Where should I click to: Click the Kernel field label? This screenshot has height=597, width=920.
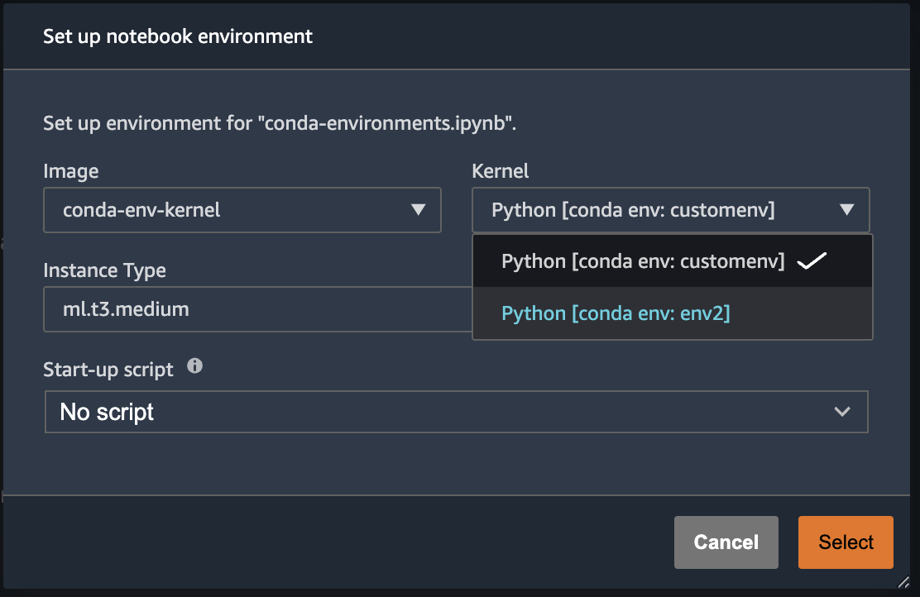(x=500, y=171)
